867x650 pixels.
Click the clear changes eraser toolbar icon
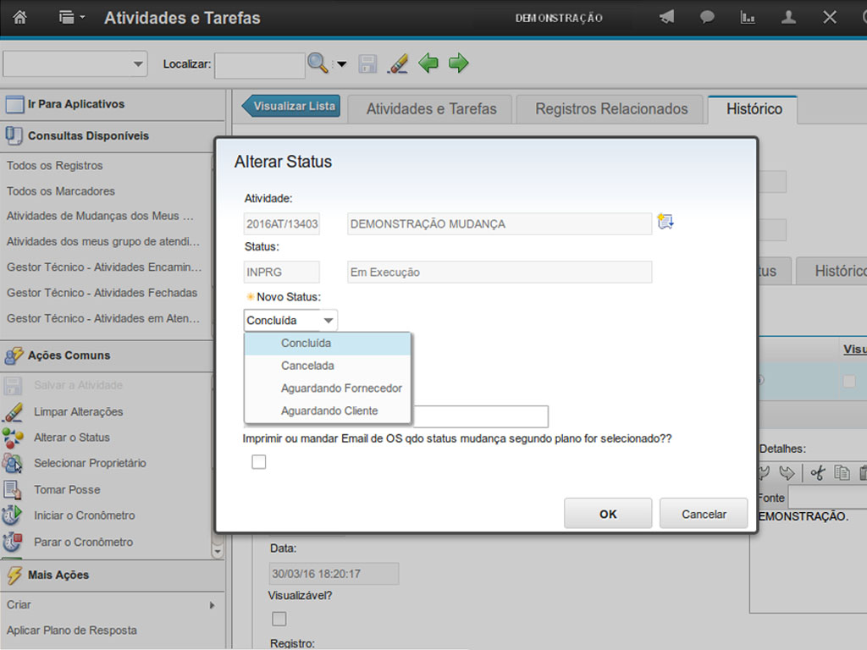coord(397,63)
